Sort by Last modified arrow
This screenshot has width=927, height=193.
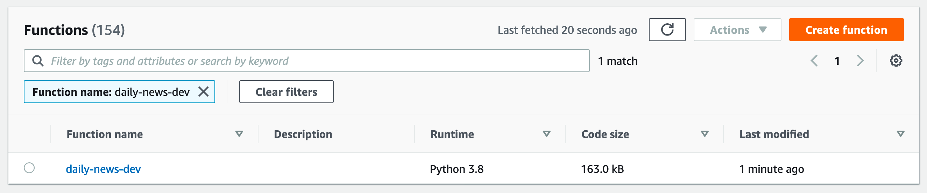(x=900, y=134)
